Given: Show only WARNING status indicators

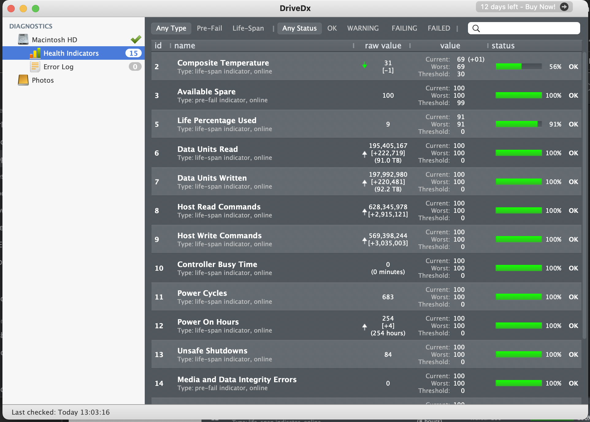Looking at the screenshot, I should click(x=363, y=28).
